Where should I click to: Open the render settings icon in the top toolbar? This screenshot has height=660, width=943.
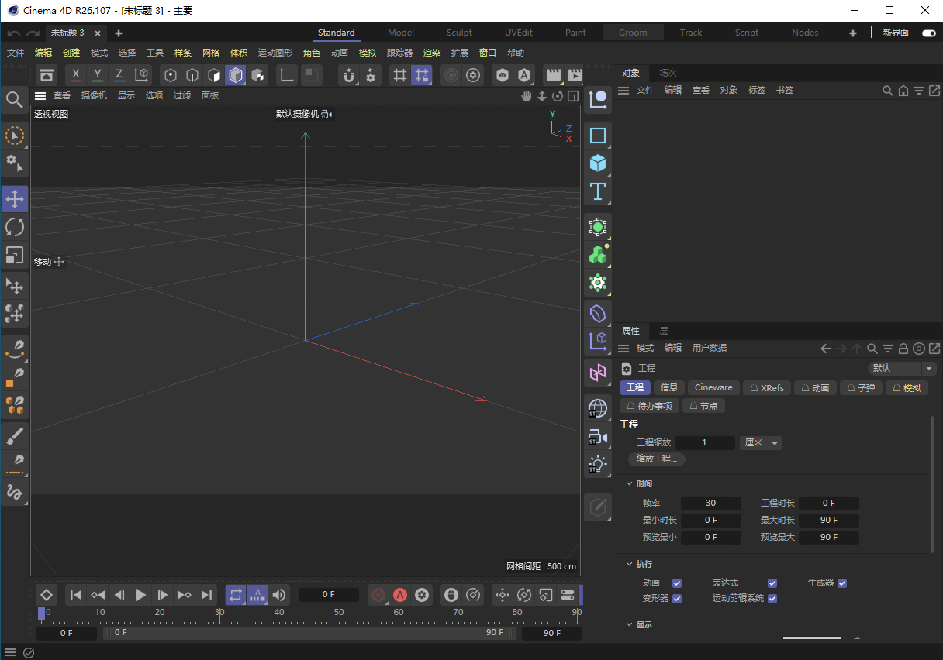[x=473, y=75]
